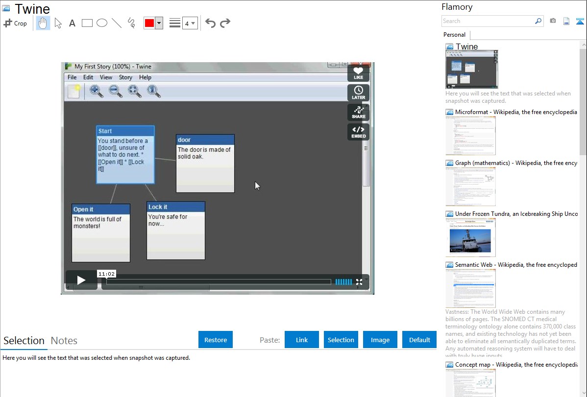Click the Twine zoom in magnifier
This screenshot has height=397, width=587.
click(x=96, y=92)
